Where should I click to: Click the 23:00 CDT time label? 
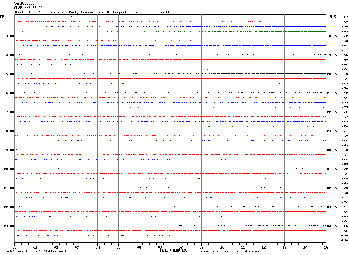coord(9,226)
